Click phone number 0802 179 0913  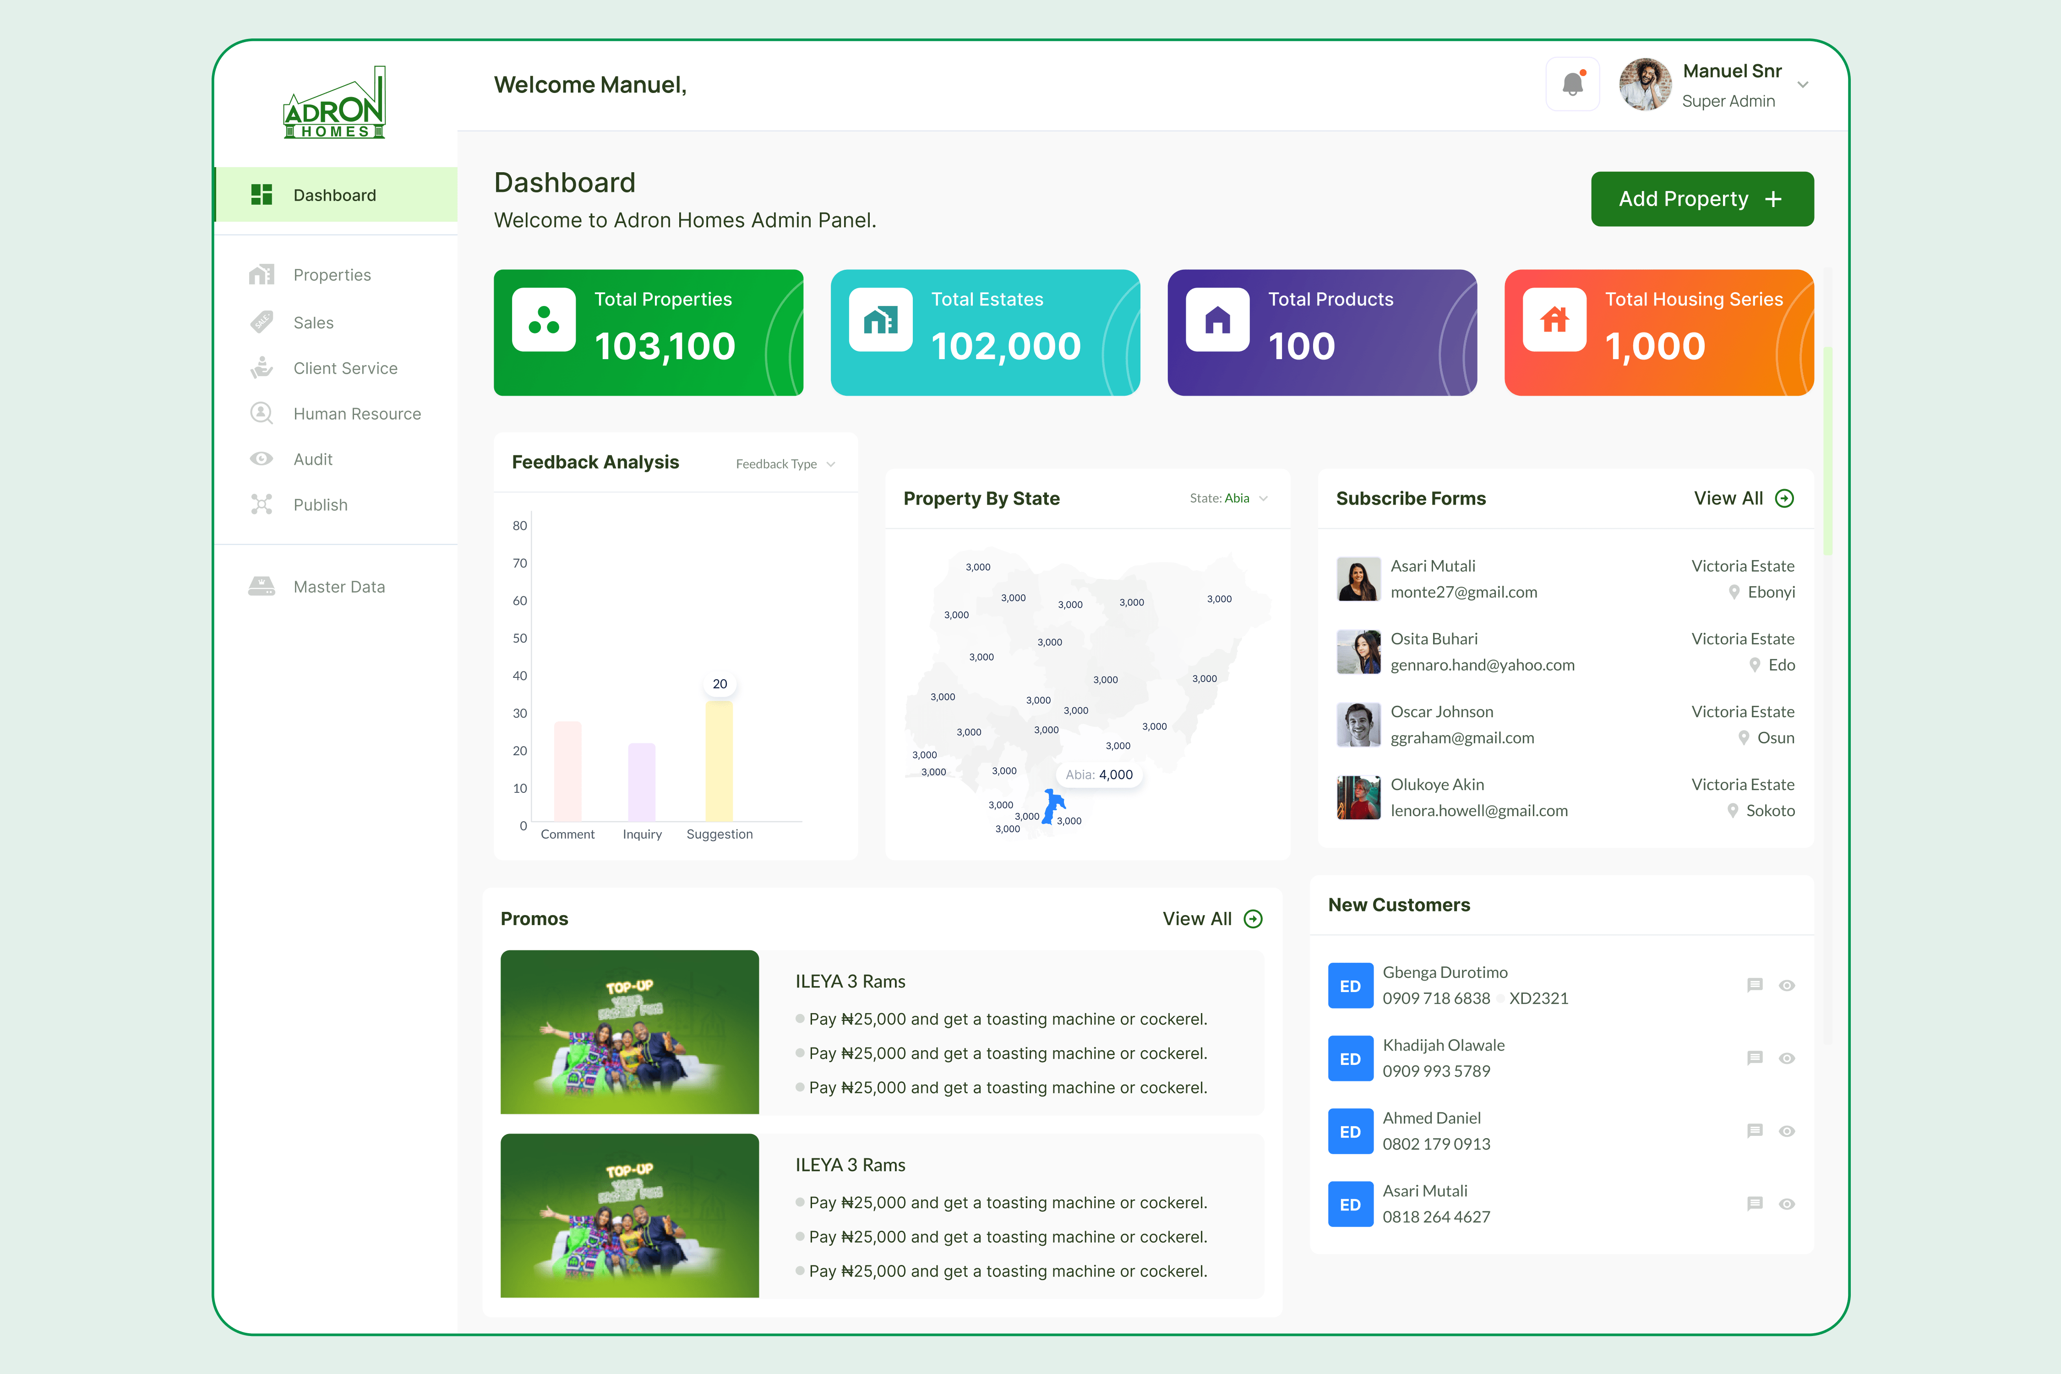1436,1145
